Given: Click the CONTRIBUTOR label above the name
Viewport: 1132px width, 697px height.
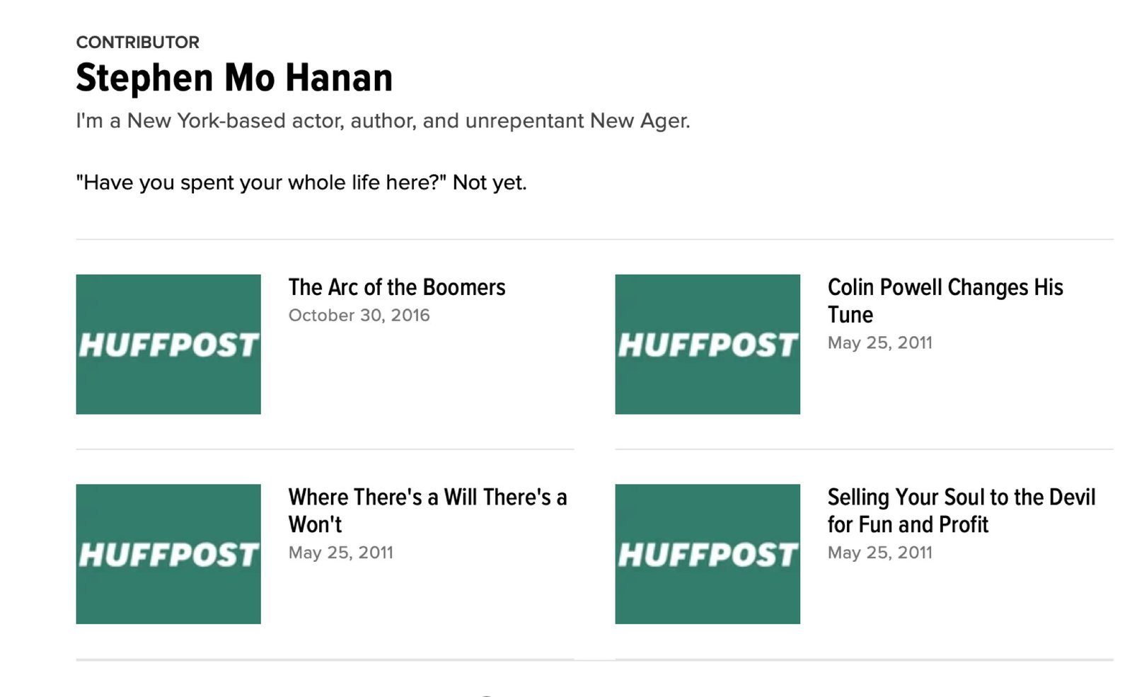Looking at the screenshot, I should pos(137,42).
